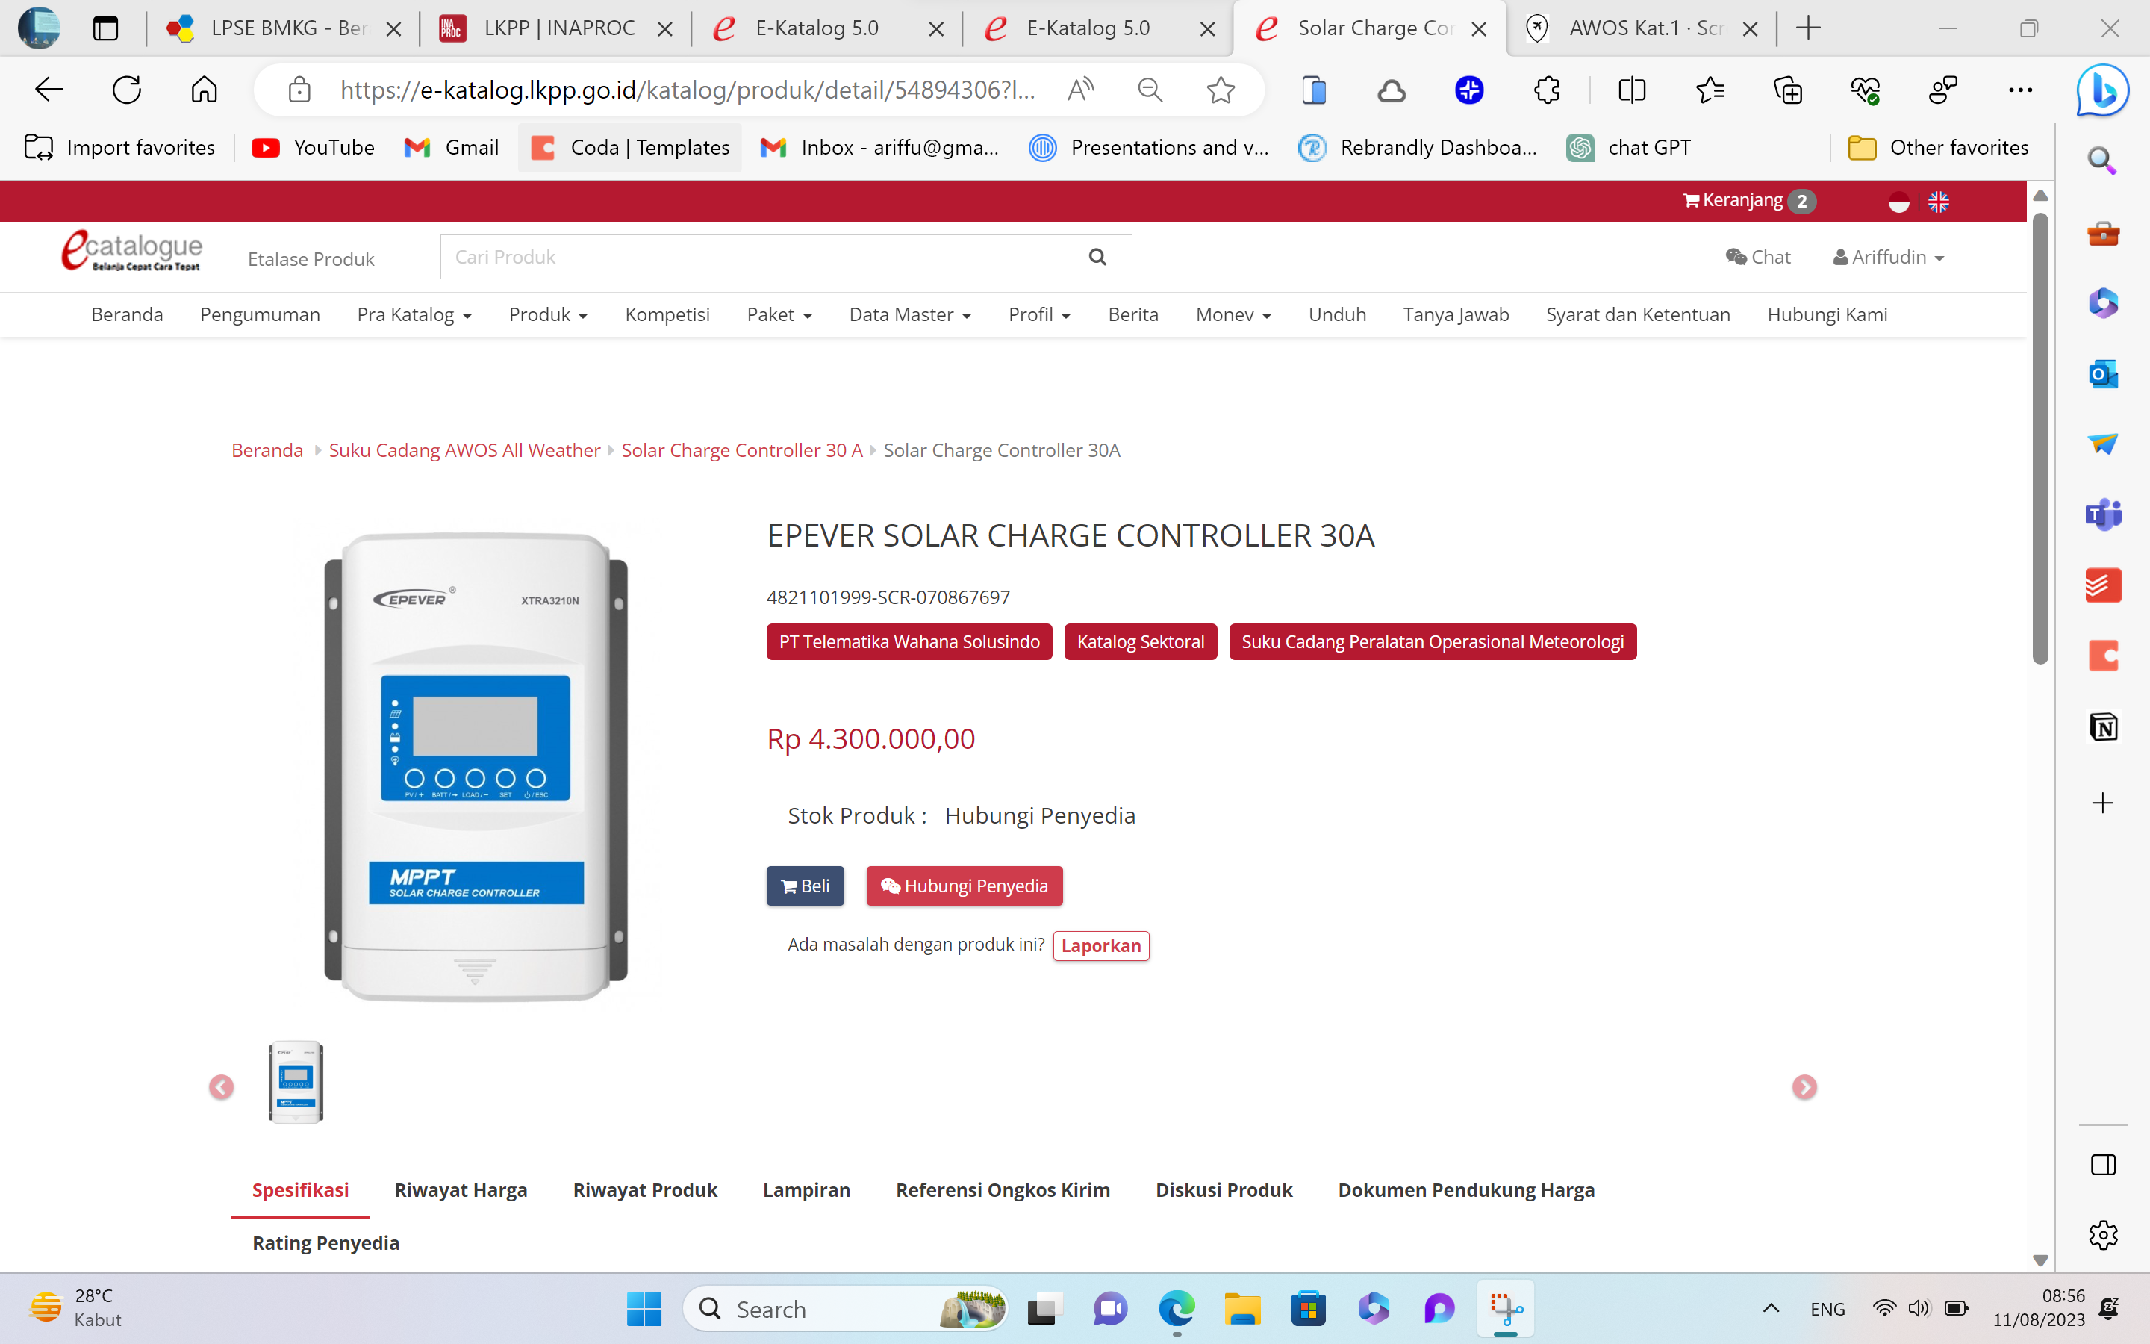Open the sidebar tools briefcase icon

2103,233
